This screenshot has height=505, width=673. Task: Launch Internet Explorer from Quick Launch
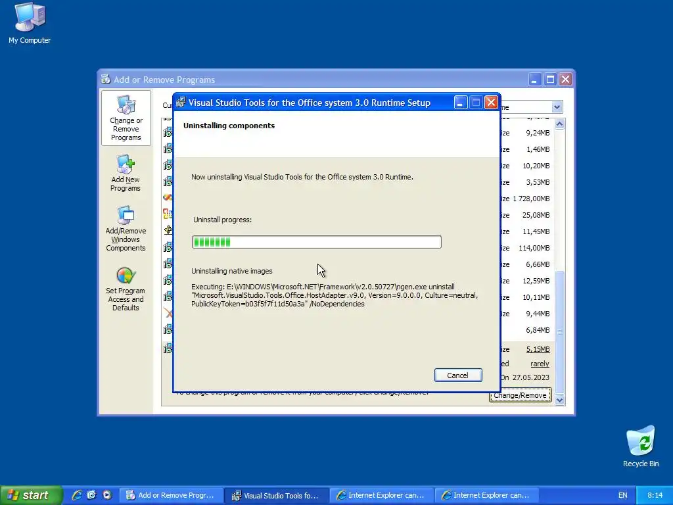coord(77,495)
